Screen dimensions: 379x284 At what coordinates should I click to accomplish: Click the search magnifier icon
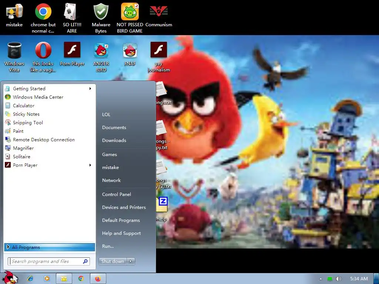click(85, 261)
